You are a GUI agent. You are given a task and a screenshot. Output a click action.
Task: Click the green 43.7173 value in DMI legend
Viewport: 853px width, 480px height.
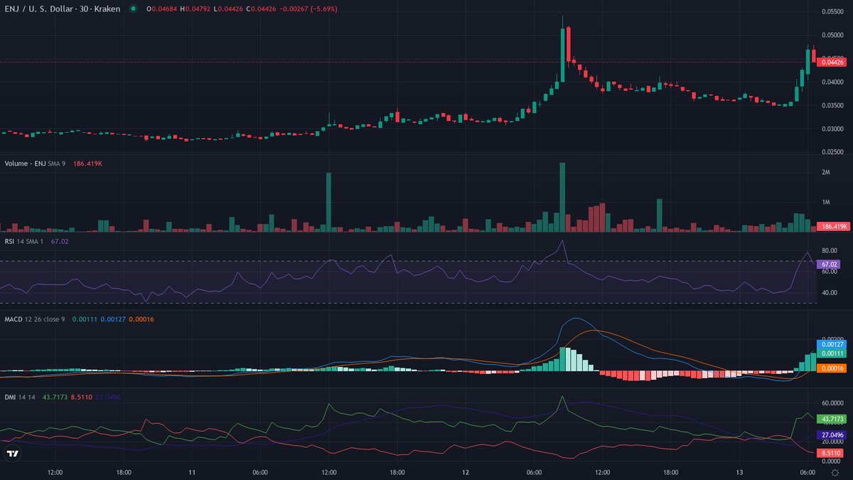[x=55, y=397]
